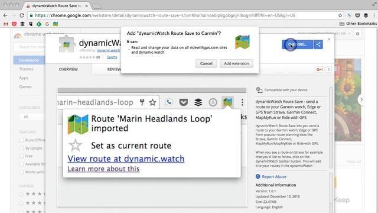Click the zero star rating row
The image size is (378, 213).
89,57
